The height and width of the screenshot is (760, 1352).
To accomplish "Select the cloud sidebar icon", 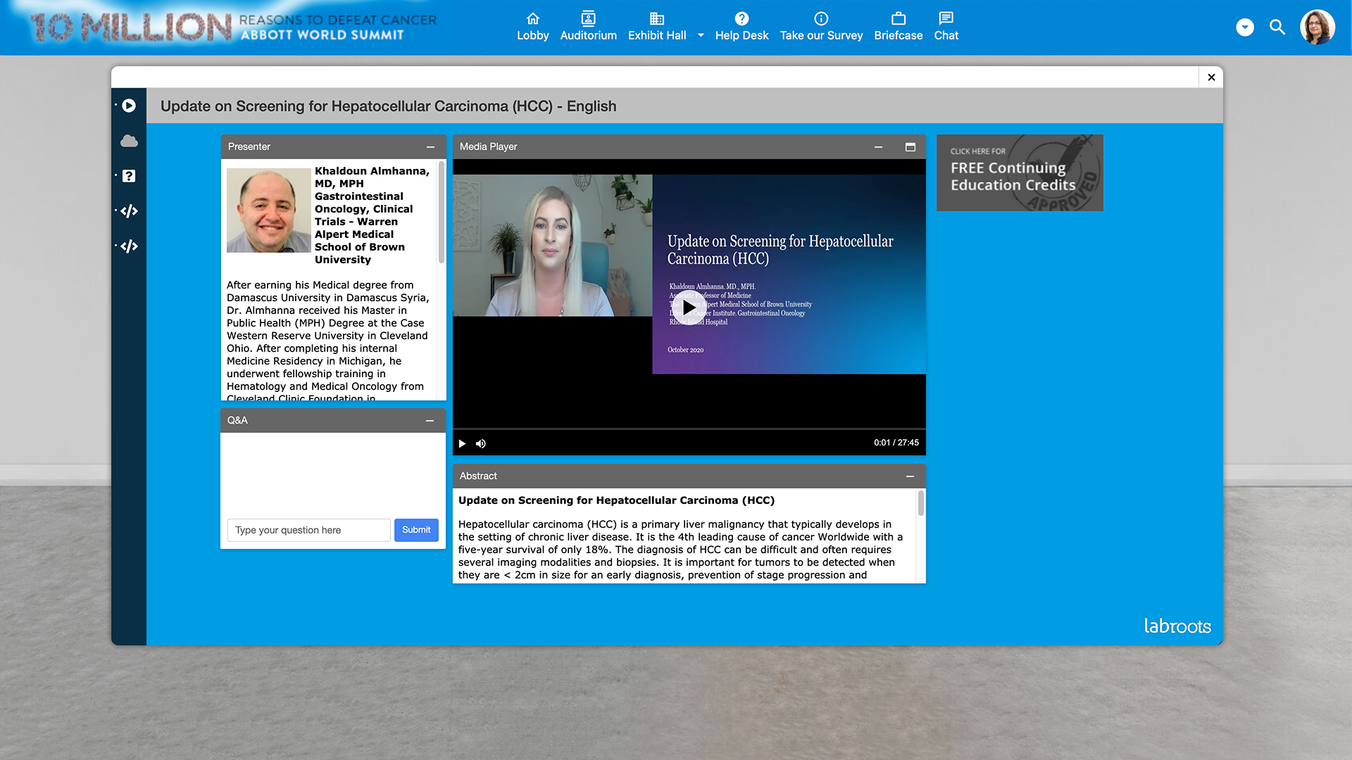I will click(x=129, y=141).
